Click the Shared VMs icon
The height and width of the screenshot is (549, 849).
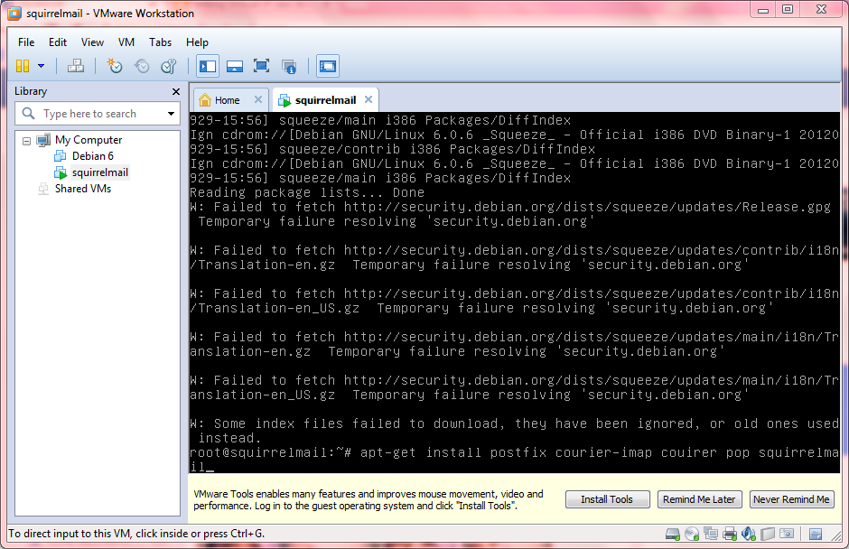tap(43, 189)
